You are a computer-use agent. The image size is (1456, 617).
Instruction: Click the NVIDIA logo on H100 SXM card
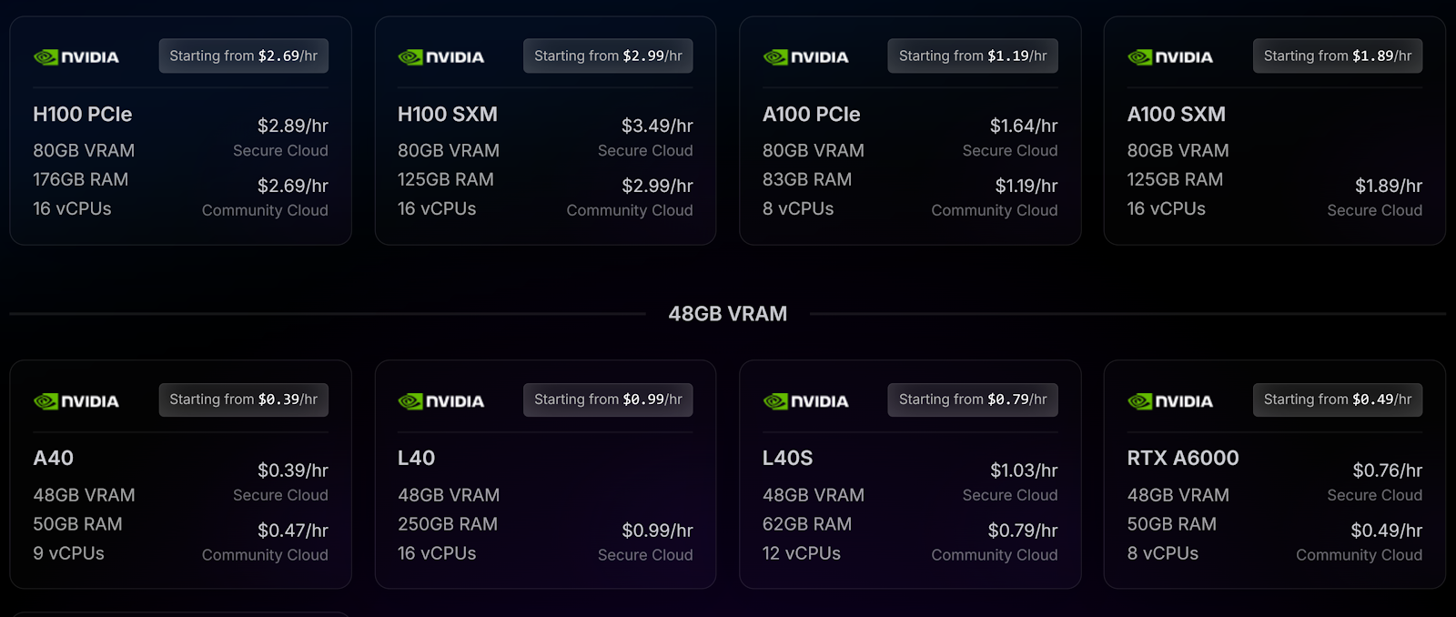coord(441,57)
